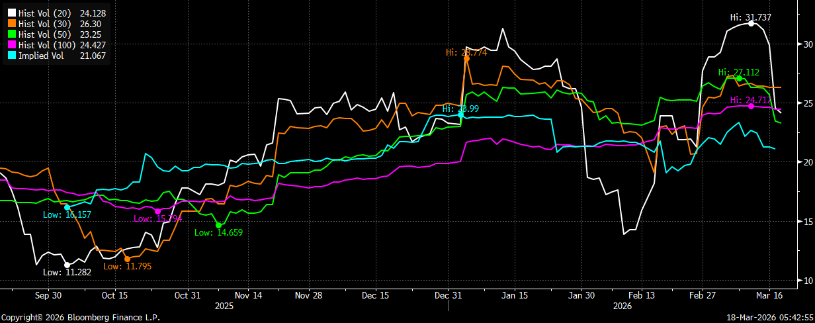Image resolution: width=815 pixels, height=323 pixels.
Task: Click the orange marker at Hi: 28.774
Action: coord(466,58)
